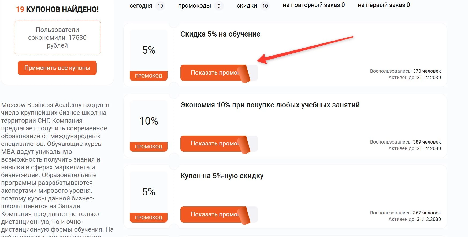This screenshot has height=237, width=468.
Task: Click the coupon count badge next to скидки
Action: pyautogui.click(x=265, y=6)
